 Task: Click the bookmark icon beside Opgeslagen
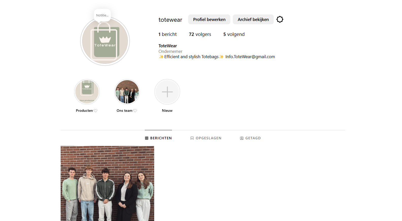tap(192, 138)
